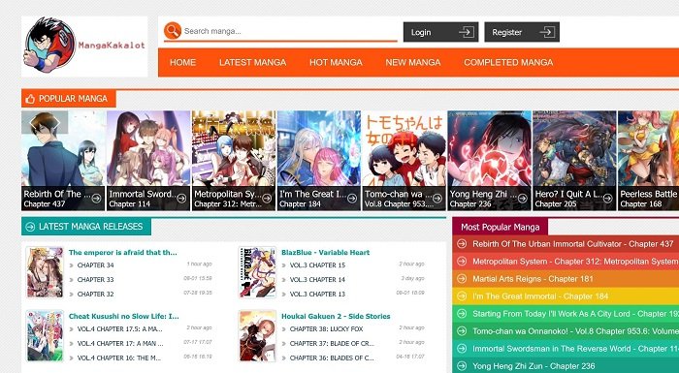Screen dimensions: 679x373
Task: Click the Register button
Action: [x=522, y=32]
